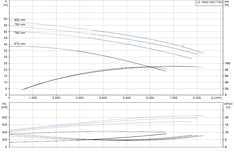
Task: Click the '7,000' flow axis value
Action: 173,98
